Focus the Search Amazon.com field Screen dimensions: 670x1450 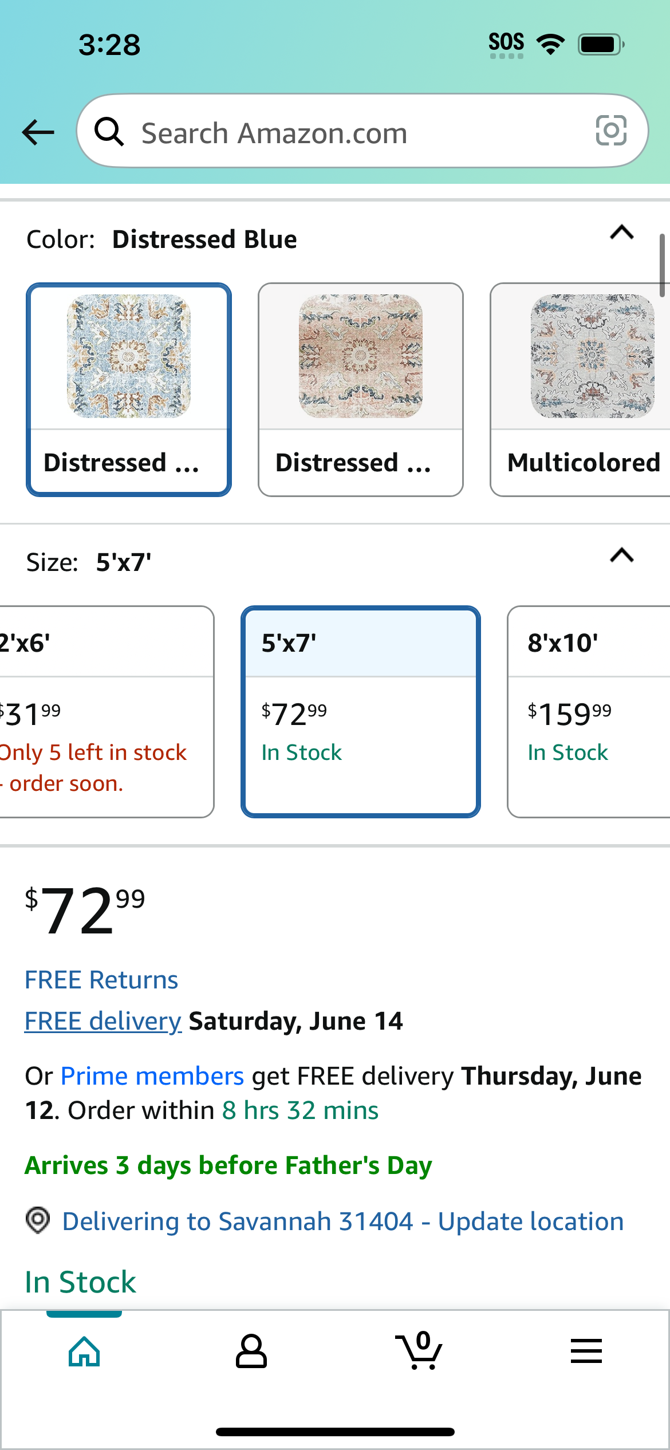(x=362, y=131)
